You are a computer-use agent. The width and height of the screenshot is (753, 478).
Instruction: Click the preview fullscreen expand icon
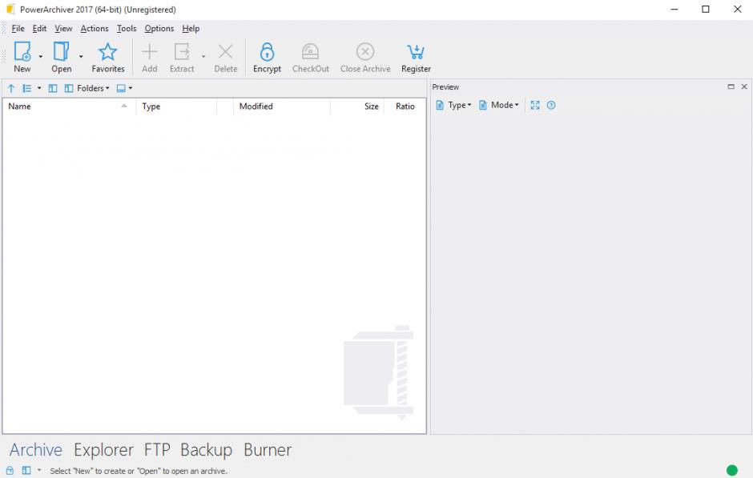tap(535, 105)
